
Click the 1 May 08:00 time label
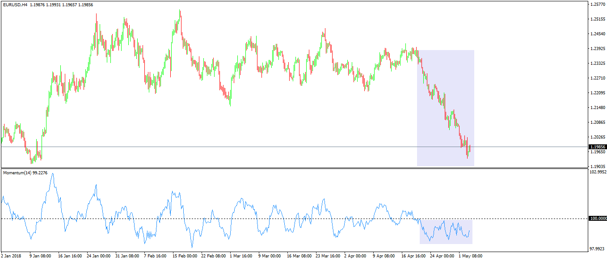tap(471, 257)
